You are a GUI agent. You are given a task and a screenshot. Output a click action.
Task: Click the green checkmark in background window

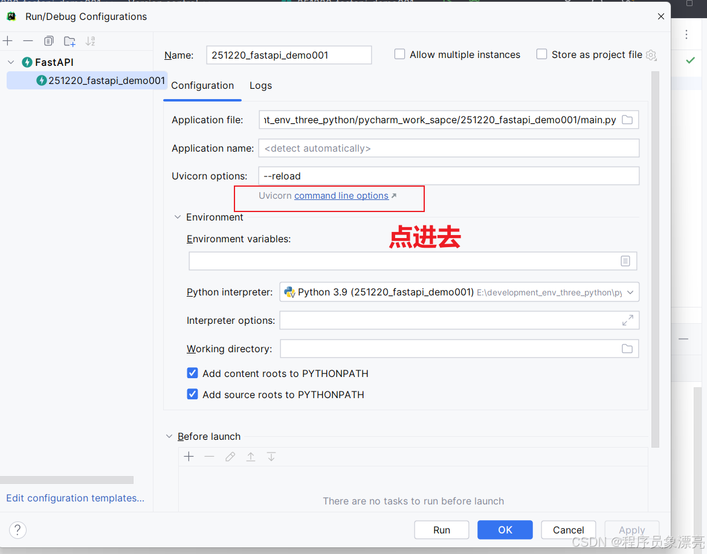coord(690,60)
